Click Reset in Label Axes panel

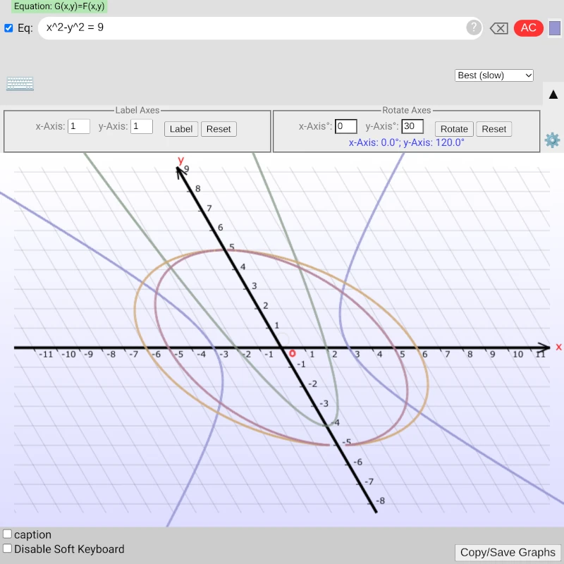219,129
